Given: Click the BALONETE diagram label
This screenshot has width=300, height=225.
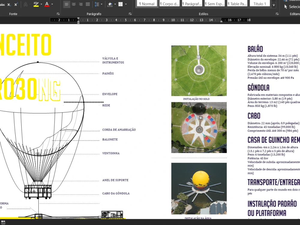Looking at the screenshot, I should [x=110, y=139].
